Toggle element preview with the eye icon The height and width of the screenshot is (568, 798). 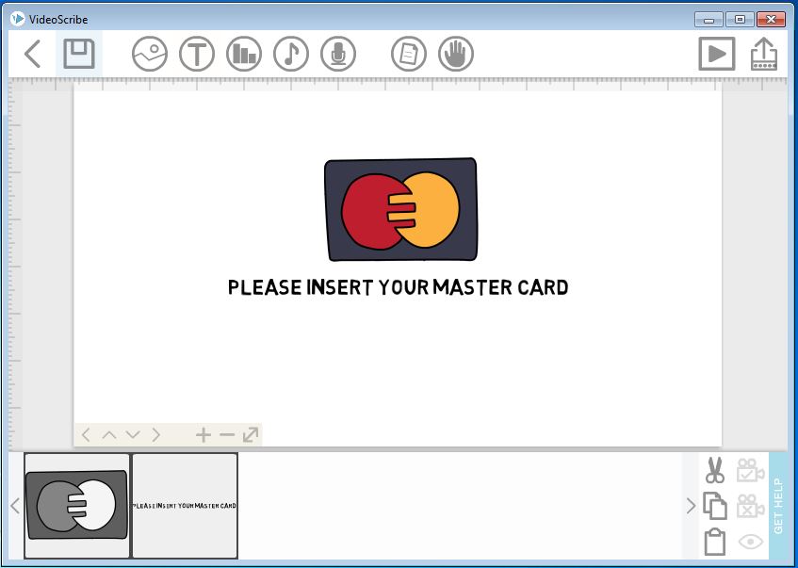click(x=749, y=542)
